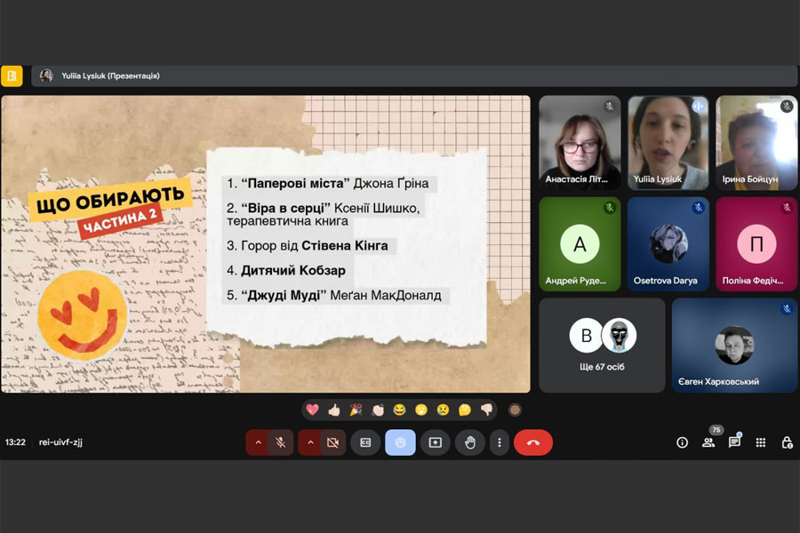This screenshot has width=800, height=533.
Task: Toggle the emoji reactions bar button
Action: point(400,442)
